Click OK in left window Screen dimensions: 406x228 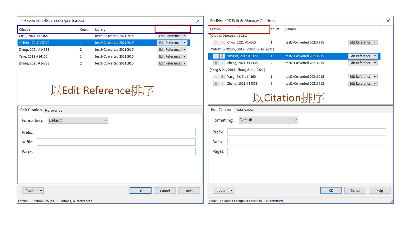click(141, 191)
